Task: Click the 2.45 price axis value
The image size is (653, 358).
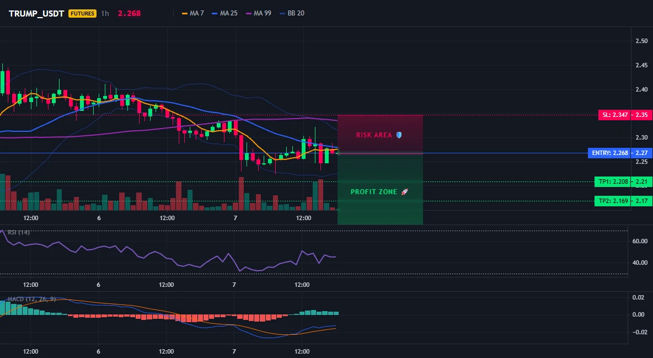Action: click(x=642, y=65)
